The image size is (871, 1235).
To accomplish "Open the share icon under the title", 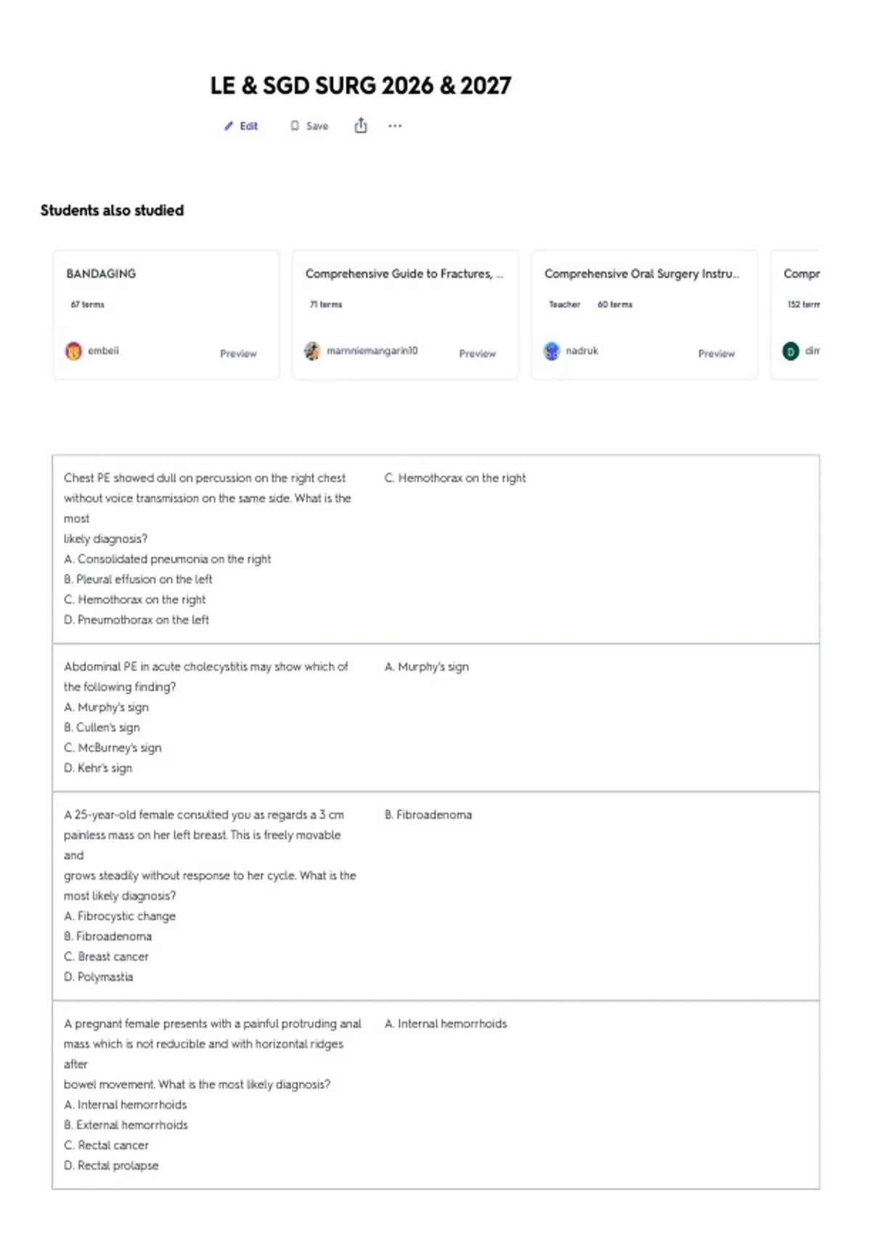I will coord(361,126).
